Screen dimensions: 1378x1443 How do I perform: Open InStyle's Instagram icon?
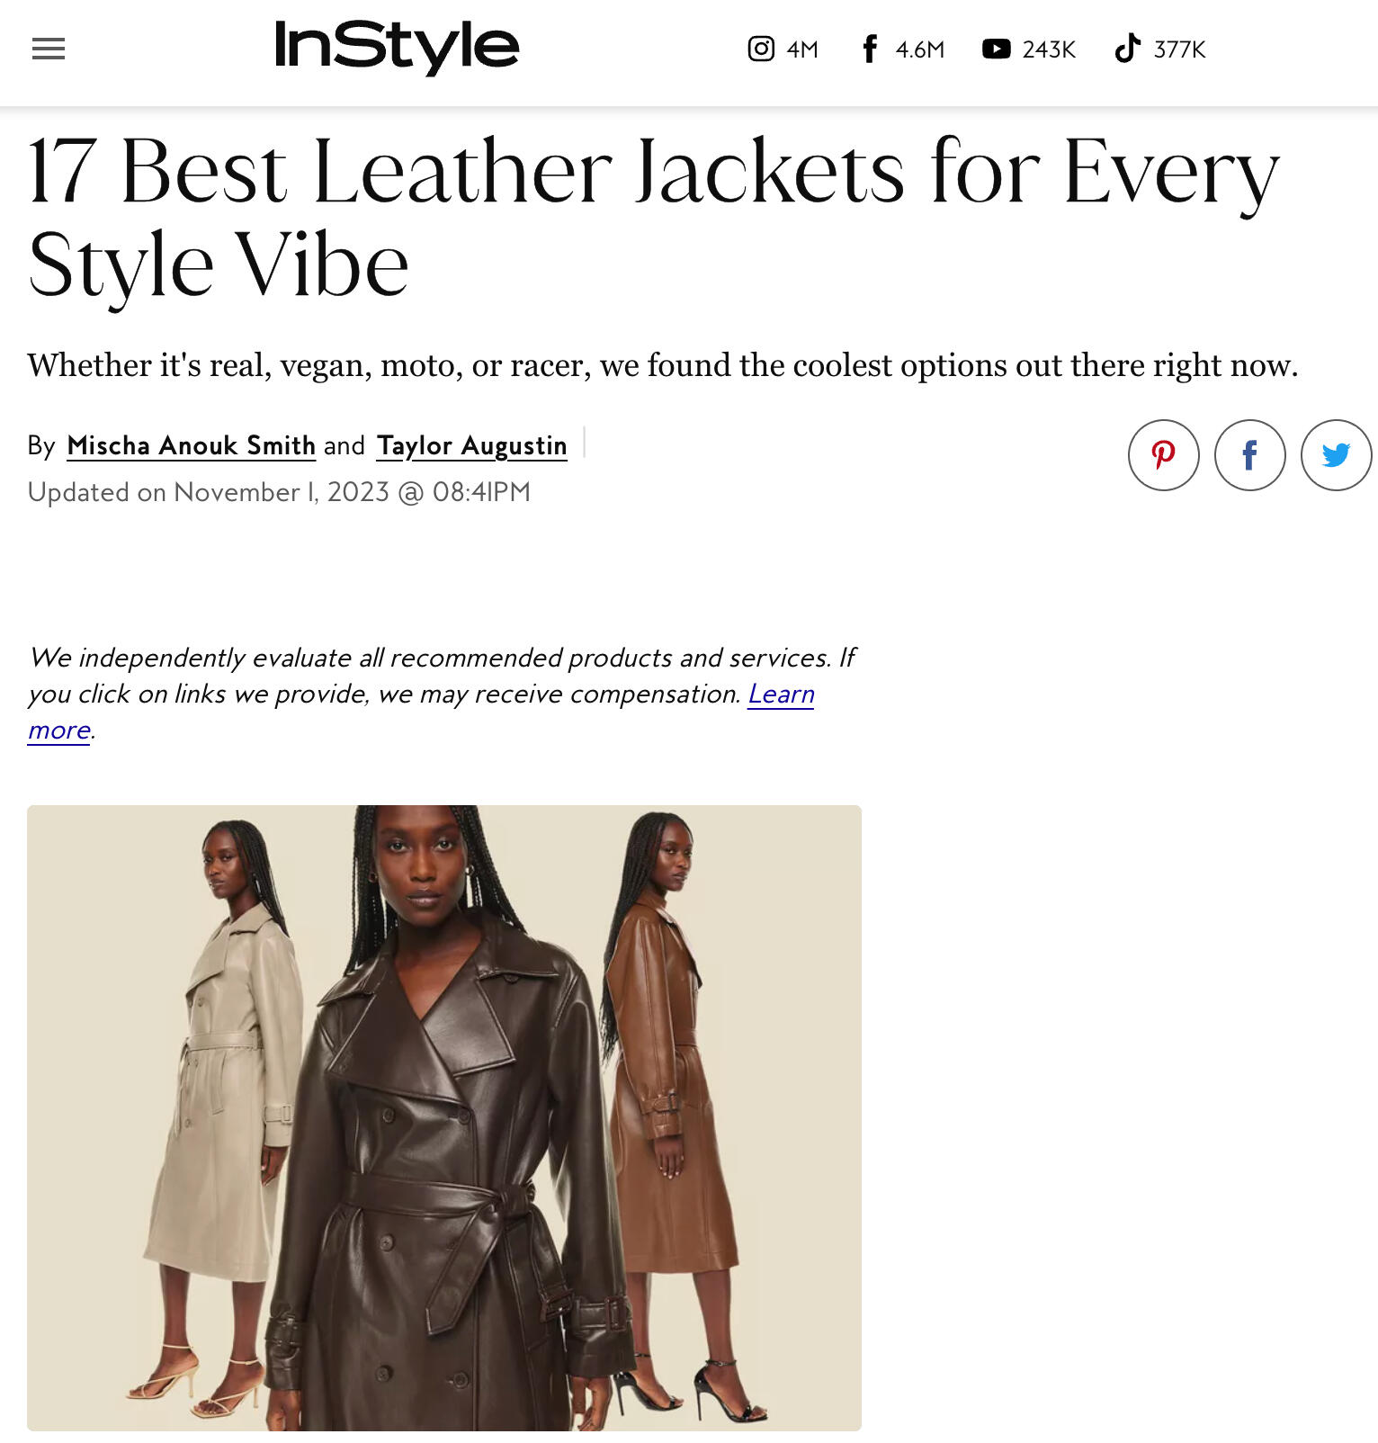point(761,49)
